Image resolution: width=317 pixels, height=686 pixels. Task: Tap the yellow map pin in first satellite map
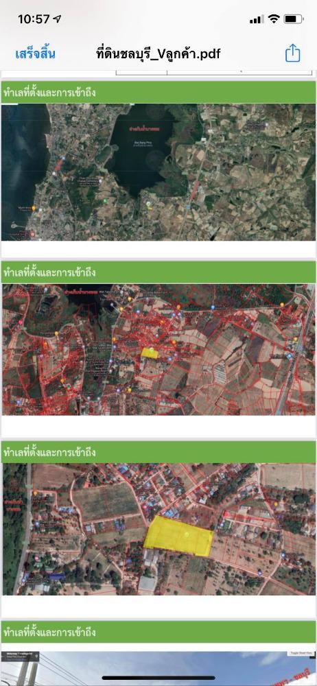149,204
